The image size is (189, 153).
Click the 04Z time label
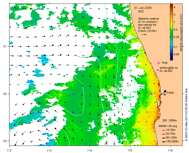pos(141,11)
